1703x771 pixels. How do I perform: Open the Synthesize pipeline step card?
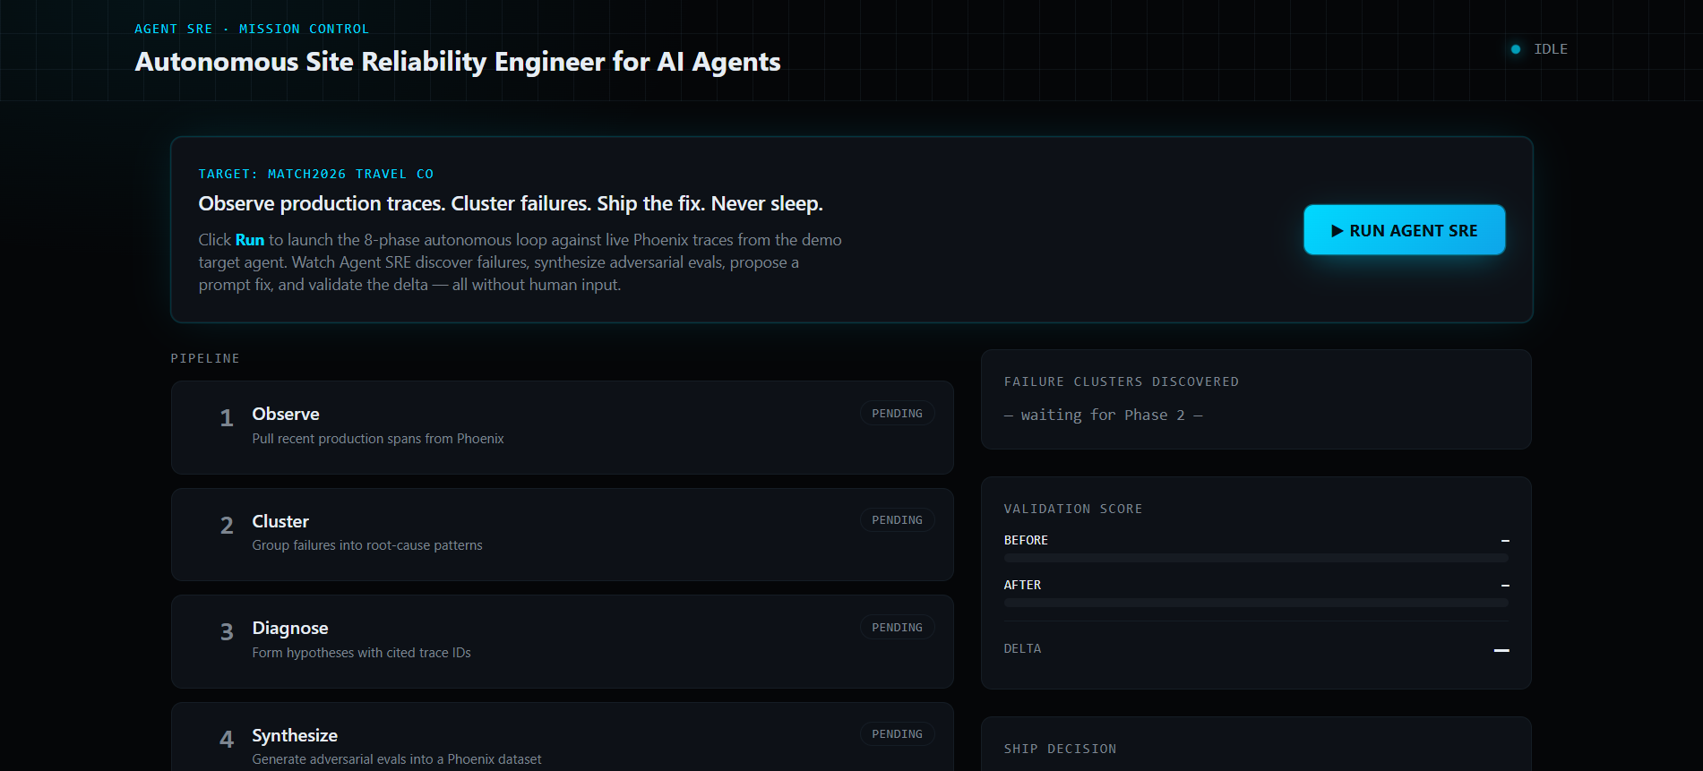pos(562,737)
